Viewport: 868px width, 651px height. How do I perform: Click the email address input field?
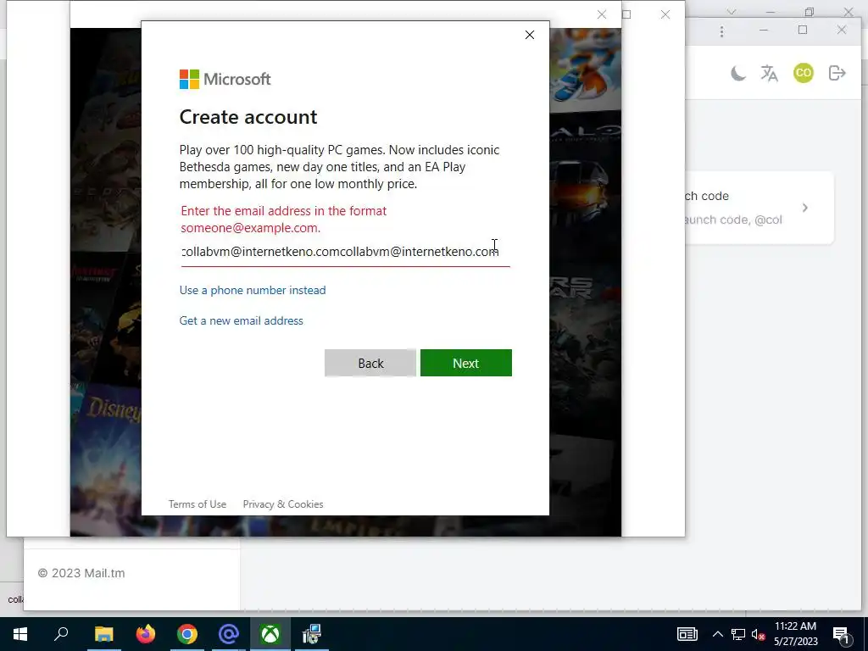(346, 252)
